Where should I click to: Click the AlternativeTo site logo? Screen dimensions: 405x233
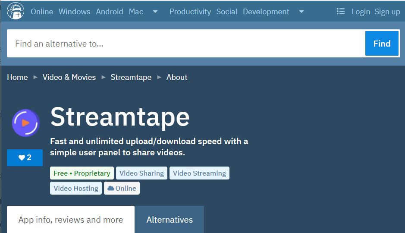16,11
